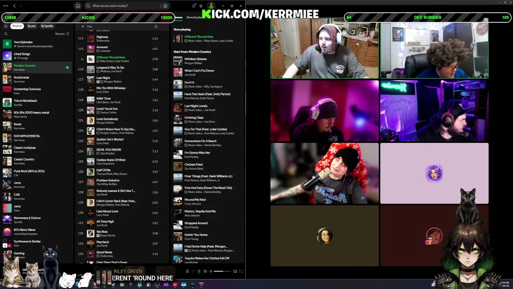Play 'Drinking Class' from the queue
513x289 pixels.
coord(206,120)
